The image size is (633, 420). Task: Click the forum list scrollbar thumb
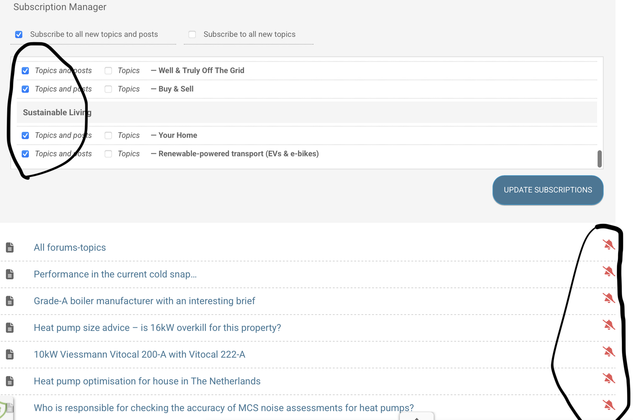coord(599,159)
